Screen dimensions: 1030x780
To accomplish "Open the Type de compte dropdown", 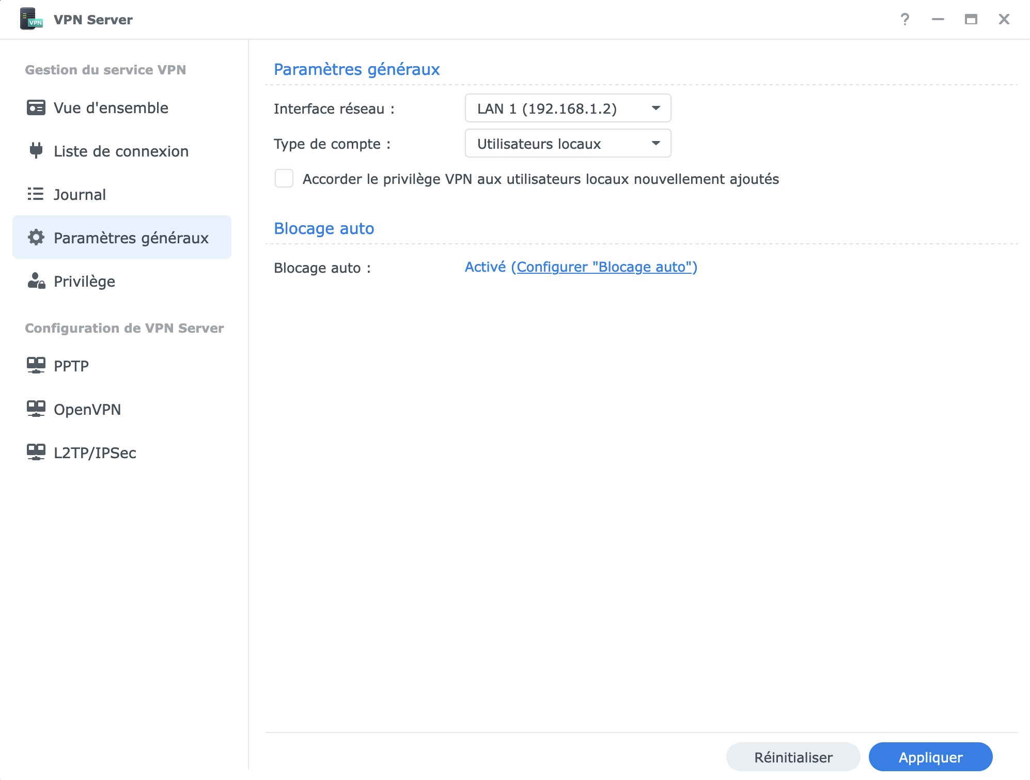I will point(568,143).
